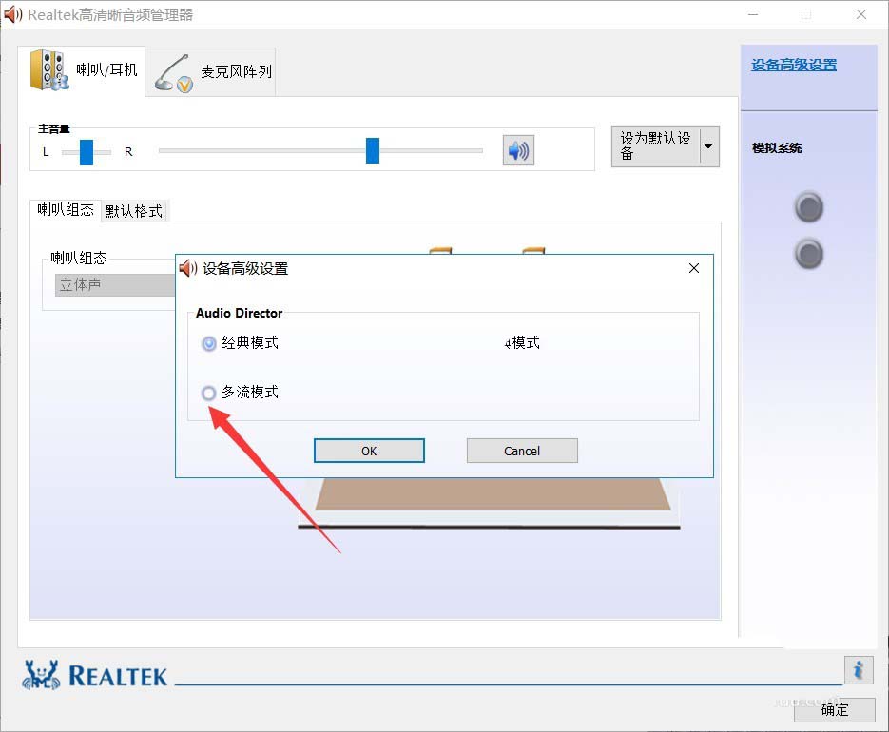
Task: Open the 设为默认设备 dropdown arrow
Action: [708, 145]
